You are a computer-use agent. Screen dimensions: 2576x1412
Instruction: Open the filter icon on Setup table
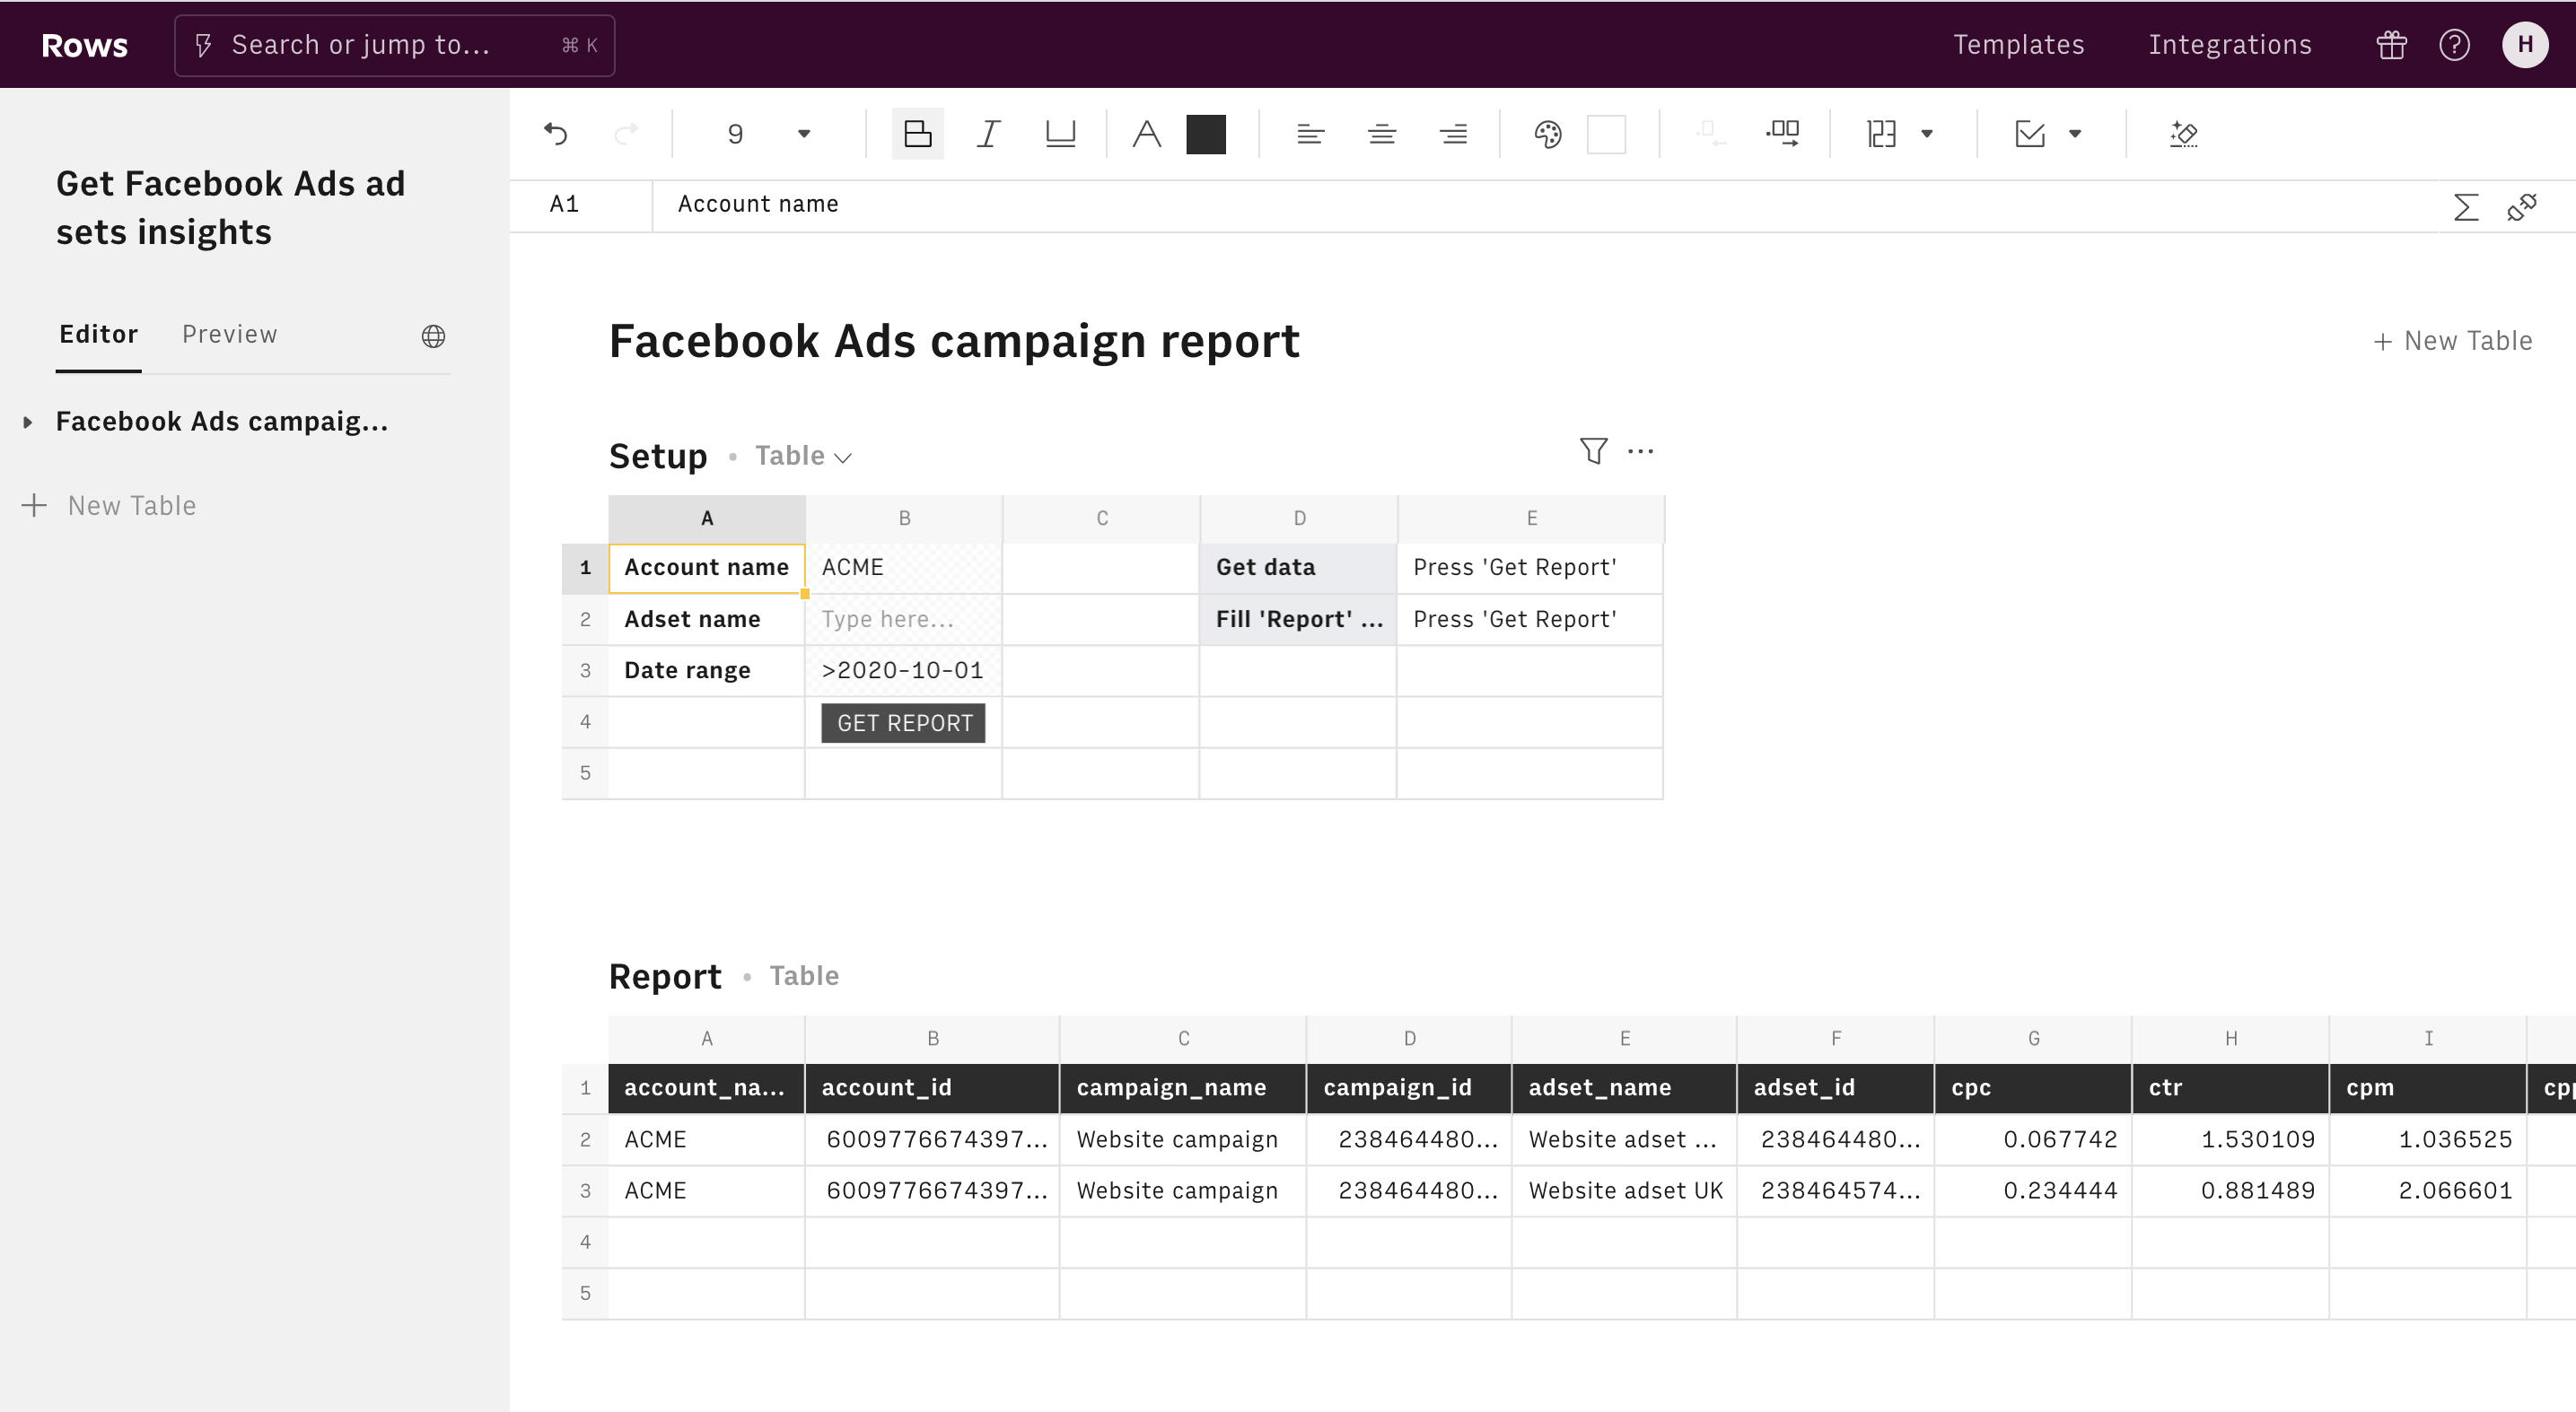1593,452
